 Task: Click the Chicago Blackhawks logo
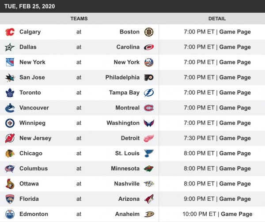[10, 154]
